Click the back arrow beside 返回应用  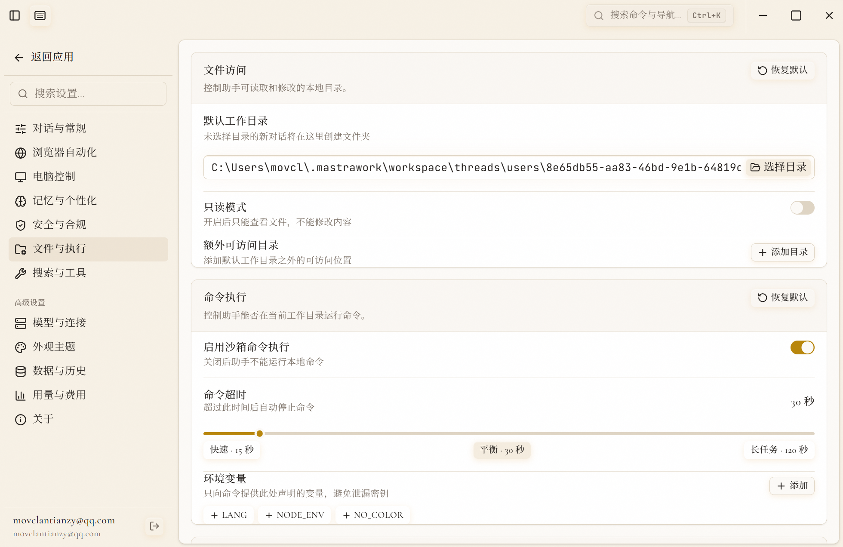pos(19,57)
